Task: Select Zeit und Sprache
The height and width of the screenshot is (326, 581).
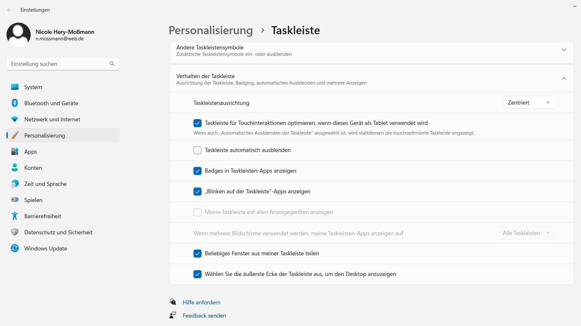Action: [x=45, y=184]
